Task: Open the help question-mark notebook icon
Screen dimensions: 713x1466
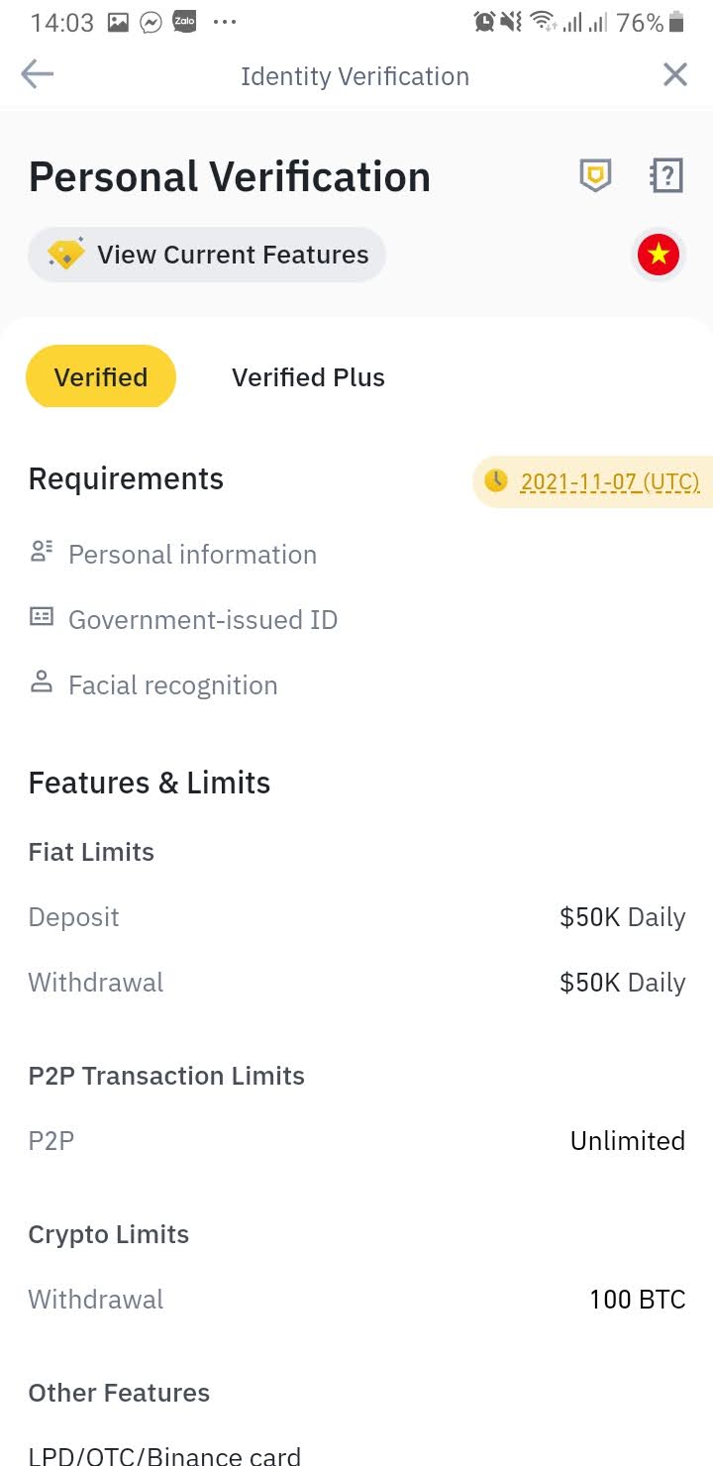Action: point(667,176)
